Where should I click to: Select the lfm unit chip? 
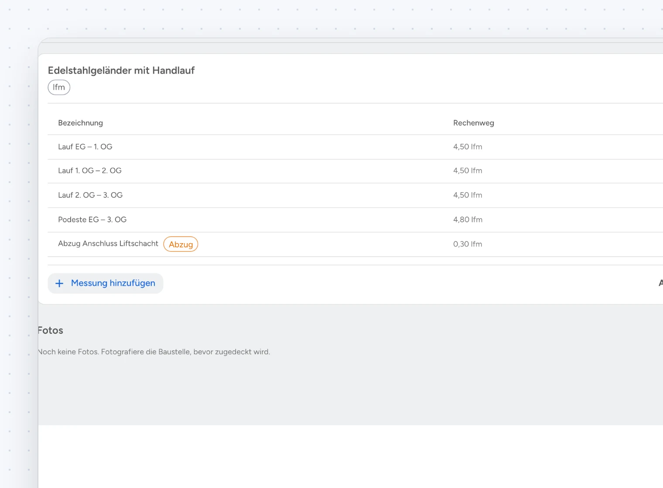tap(59, 87)
